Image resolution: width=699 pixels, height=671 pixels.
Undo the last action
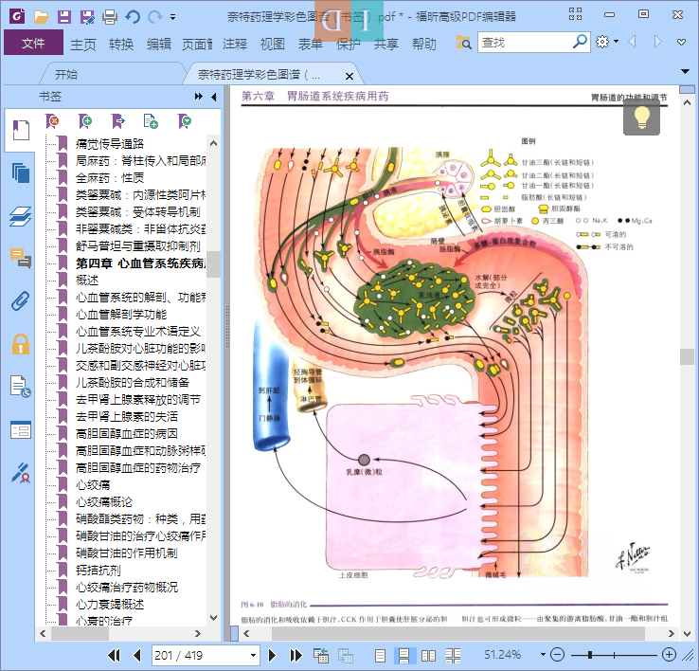(133, 17)
